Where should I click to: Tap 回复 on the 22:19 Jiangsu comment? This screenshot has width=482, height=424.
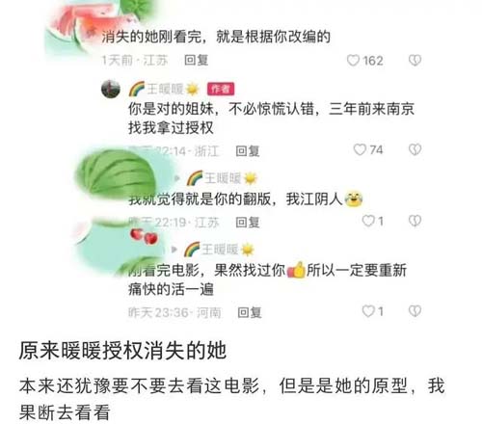(248, 222)
